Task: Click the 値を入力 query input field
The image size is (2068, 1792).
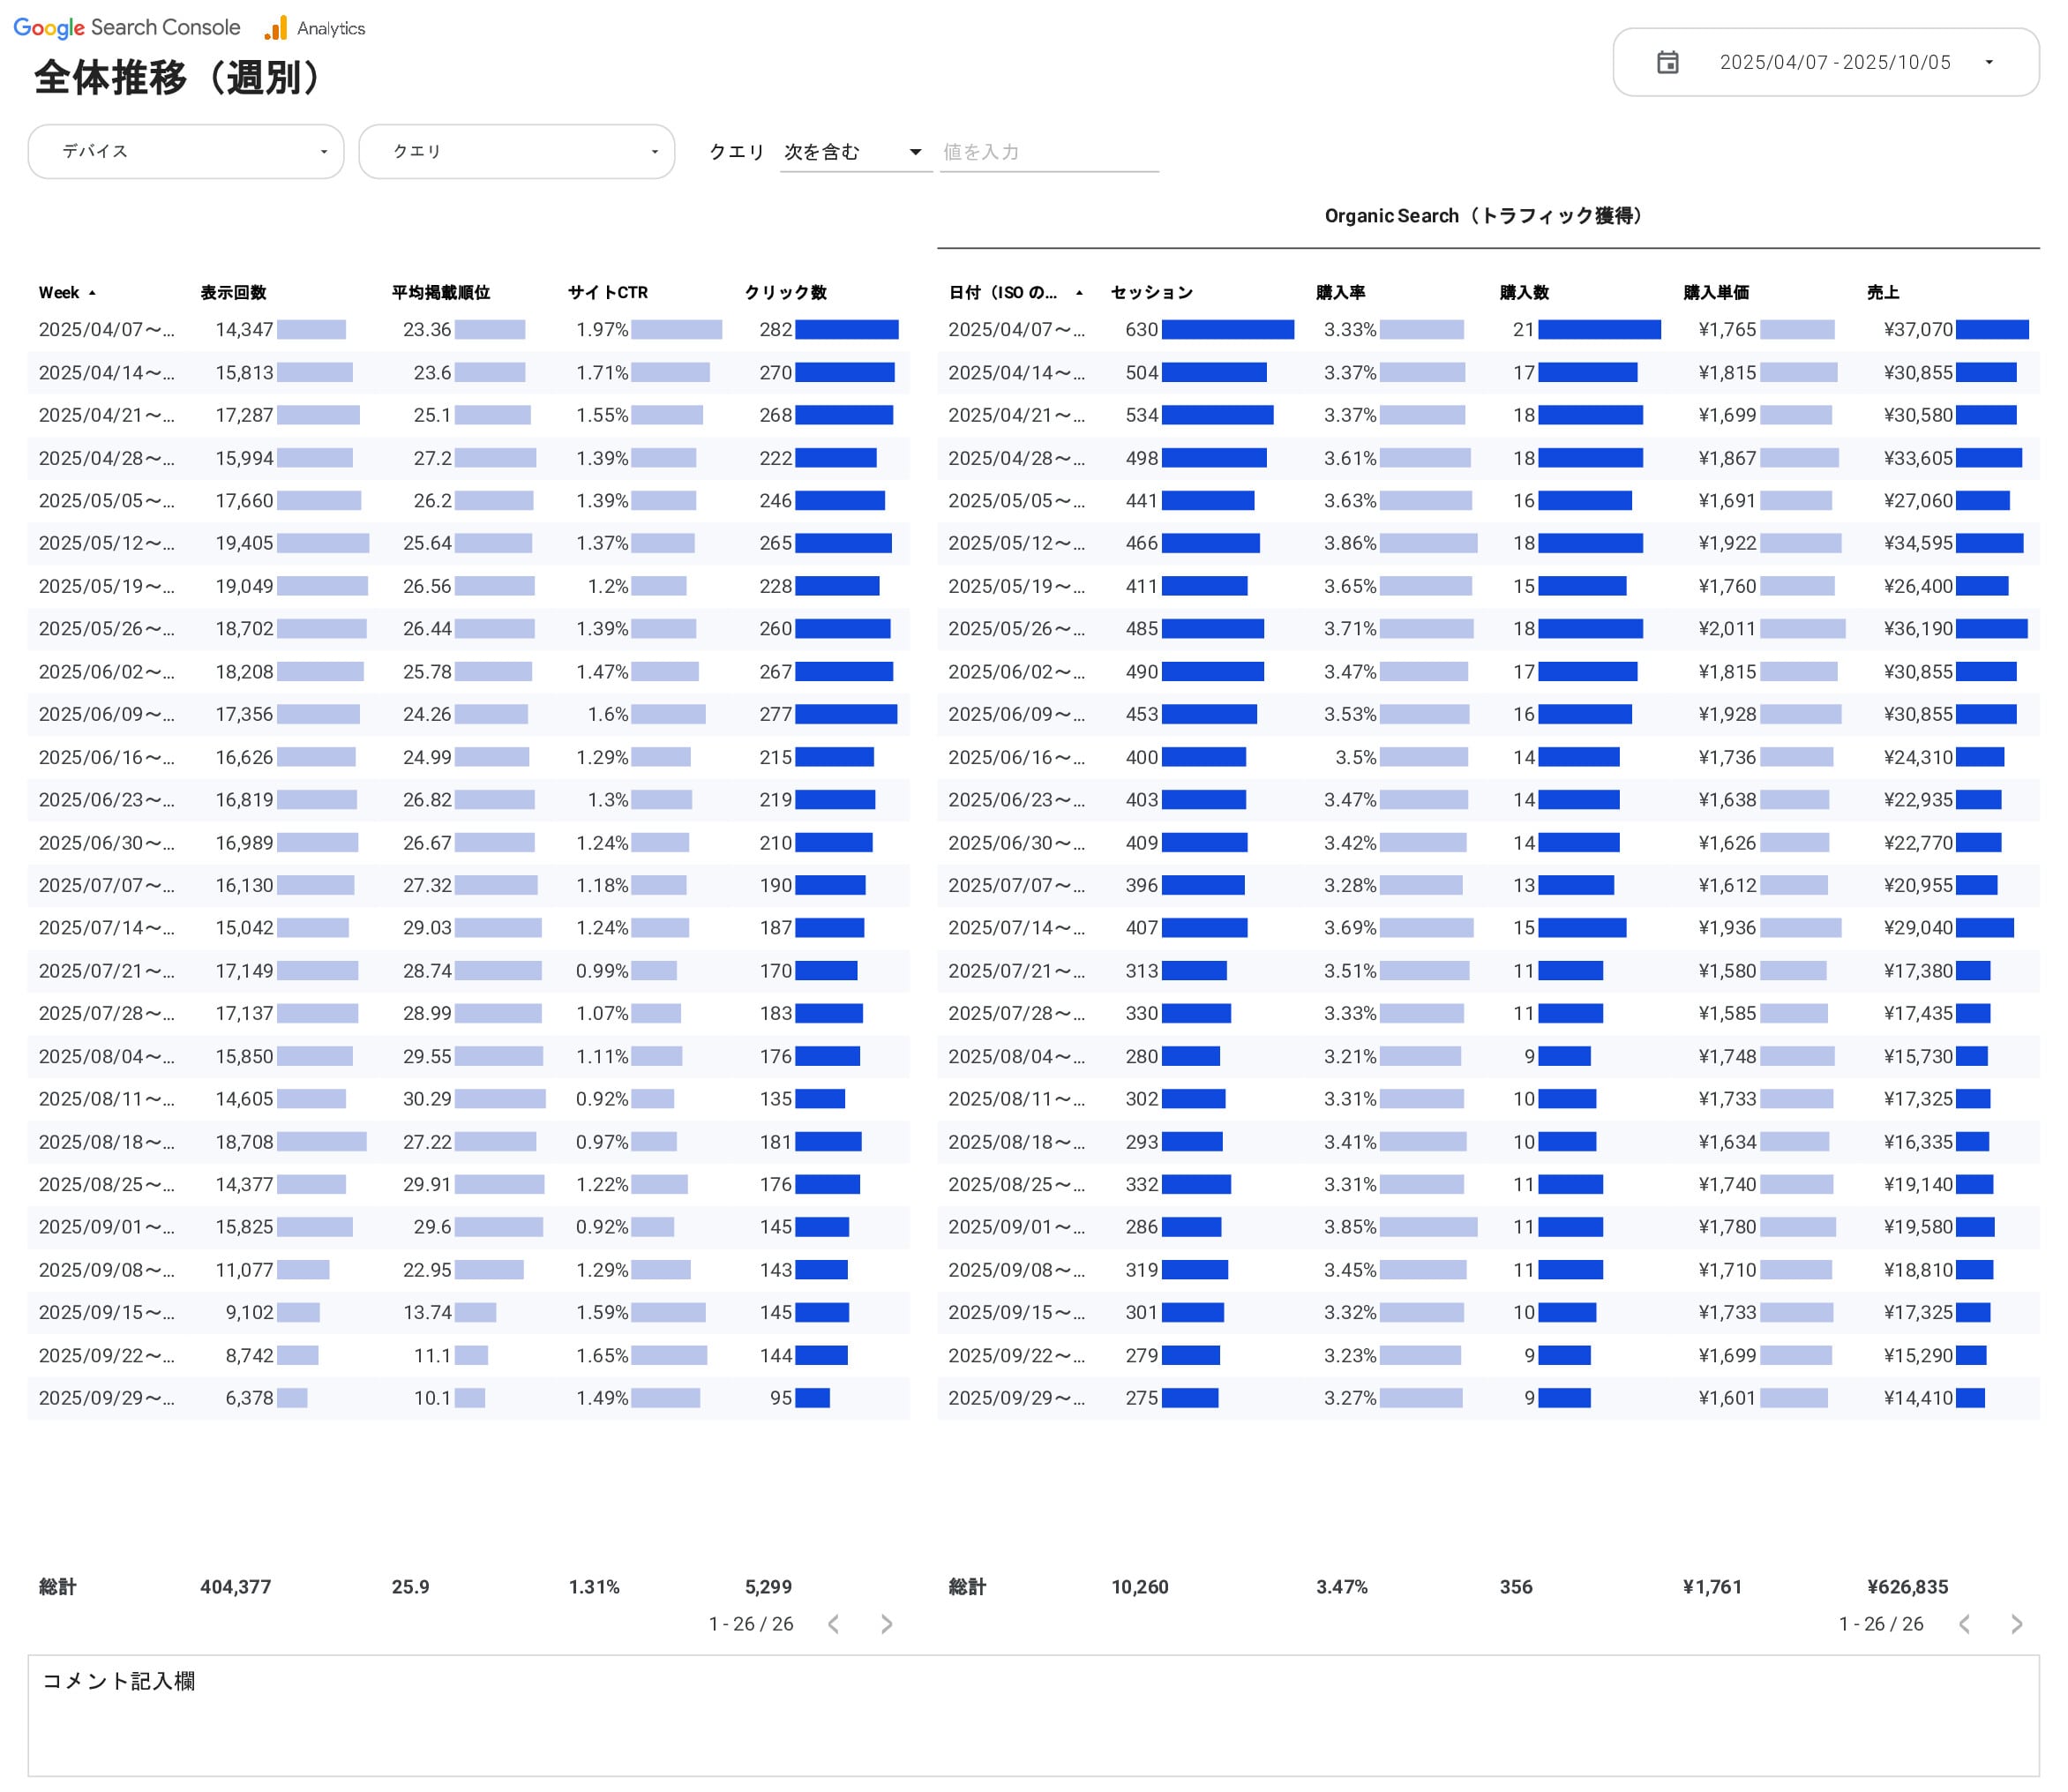Action: pos(1048,152)
